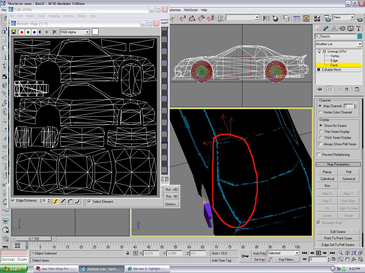Enable the blue channel display button
Viewport: 365px width, 273px height.
(x=34, y=32)
